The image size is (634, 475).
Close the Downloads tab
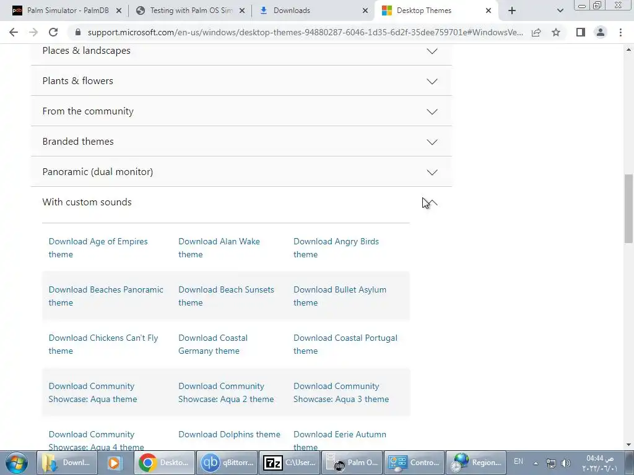[365, 11]
